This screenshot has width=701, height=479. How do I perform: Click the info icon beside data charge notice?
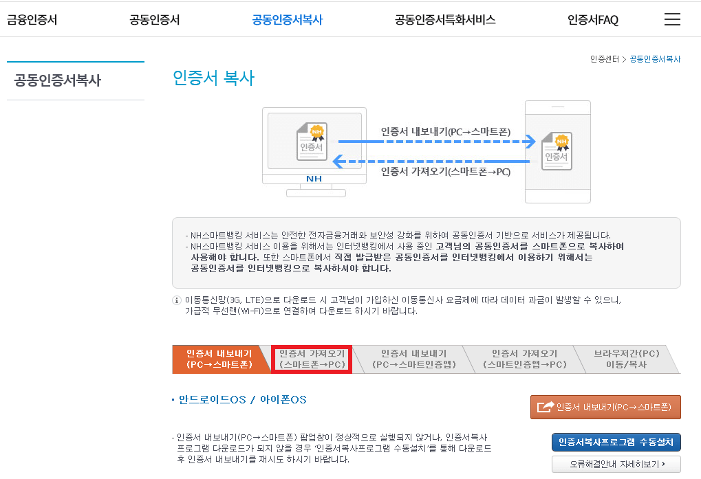click(177, 300)
